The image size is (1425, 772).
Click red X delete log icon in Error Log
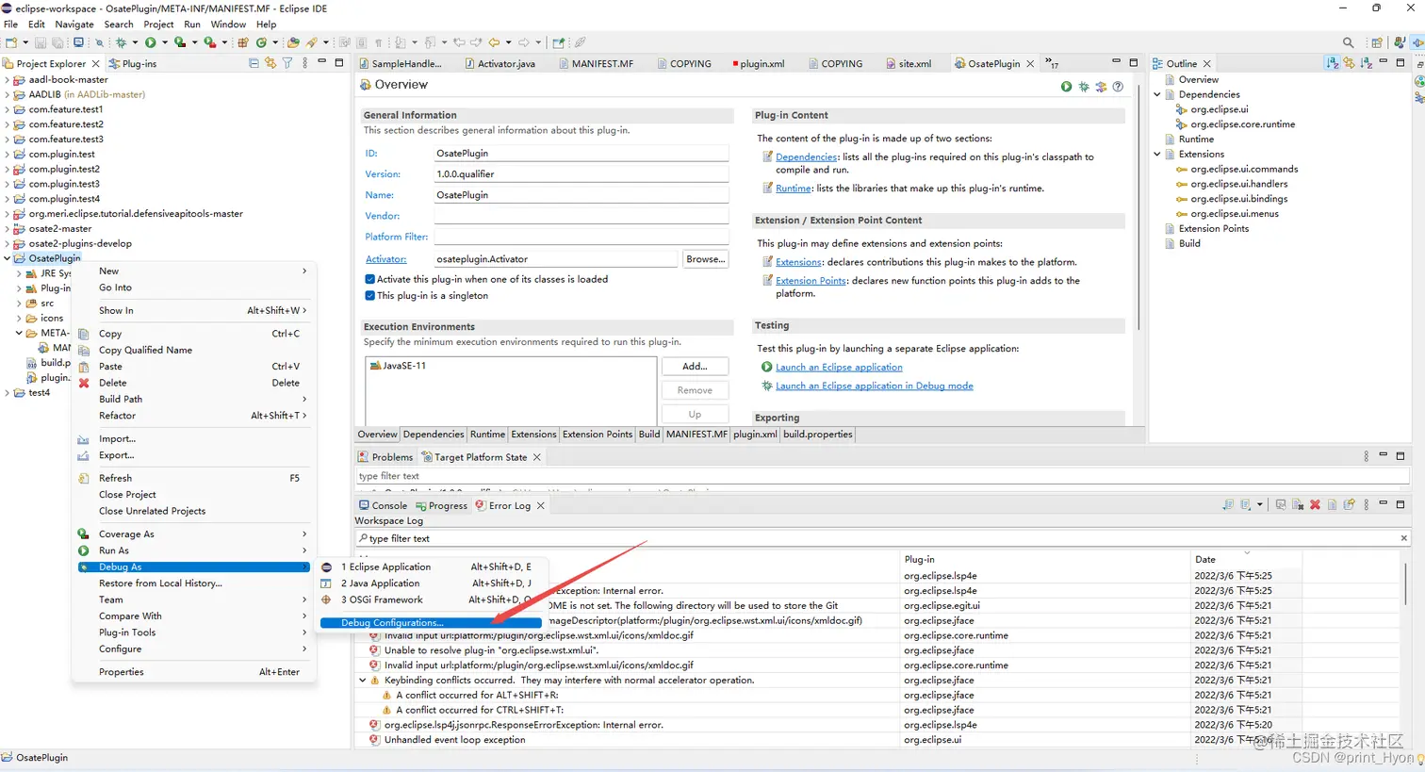[1315, 505]
